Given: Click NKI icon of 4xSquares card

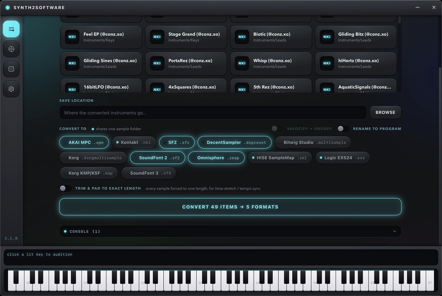Looking at the screenshot, I should 157,88.
